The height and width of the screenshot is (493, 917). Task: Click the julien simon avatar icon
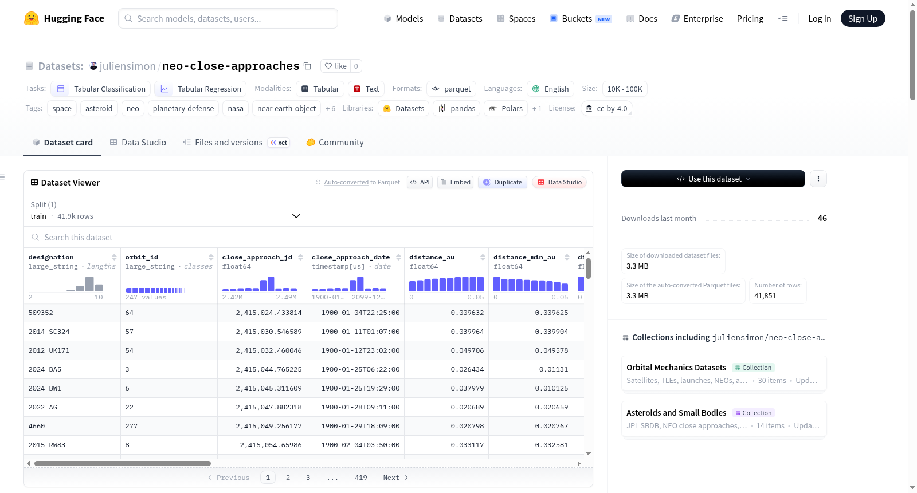pyautogui.click(x=93, y=66)
